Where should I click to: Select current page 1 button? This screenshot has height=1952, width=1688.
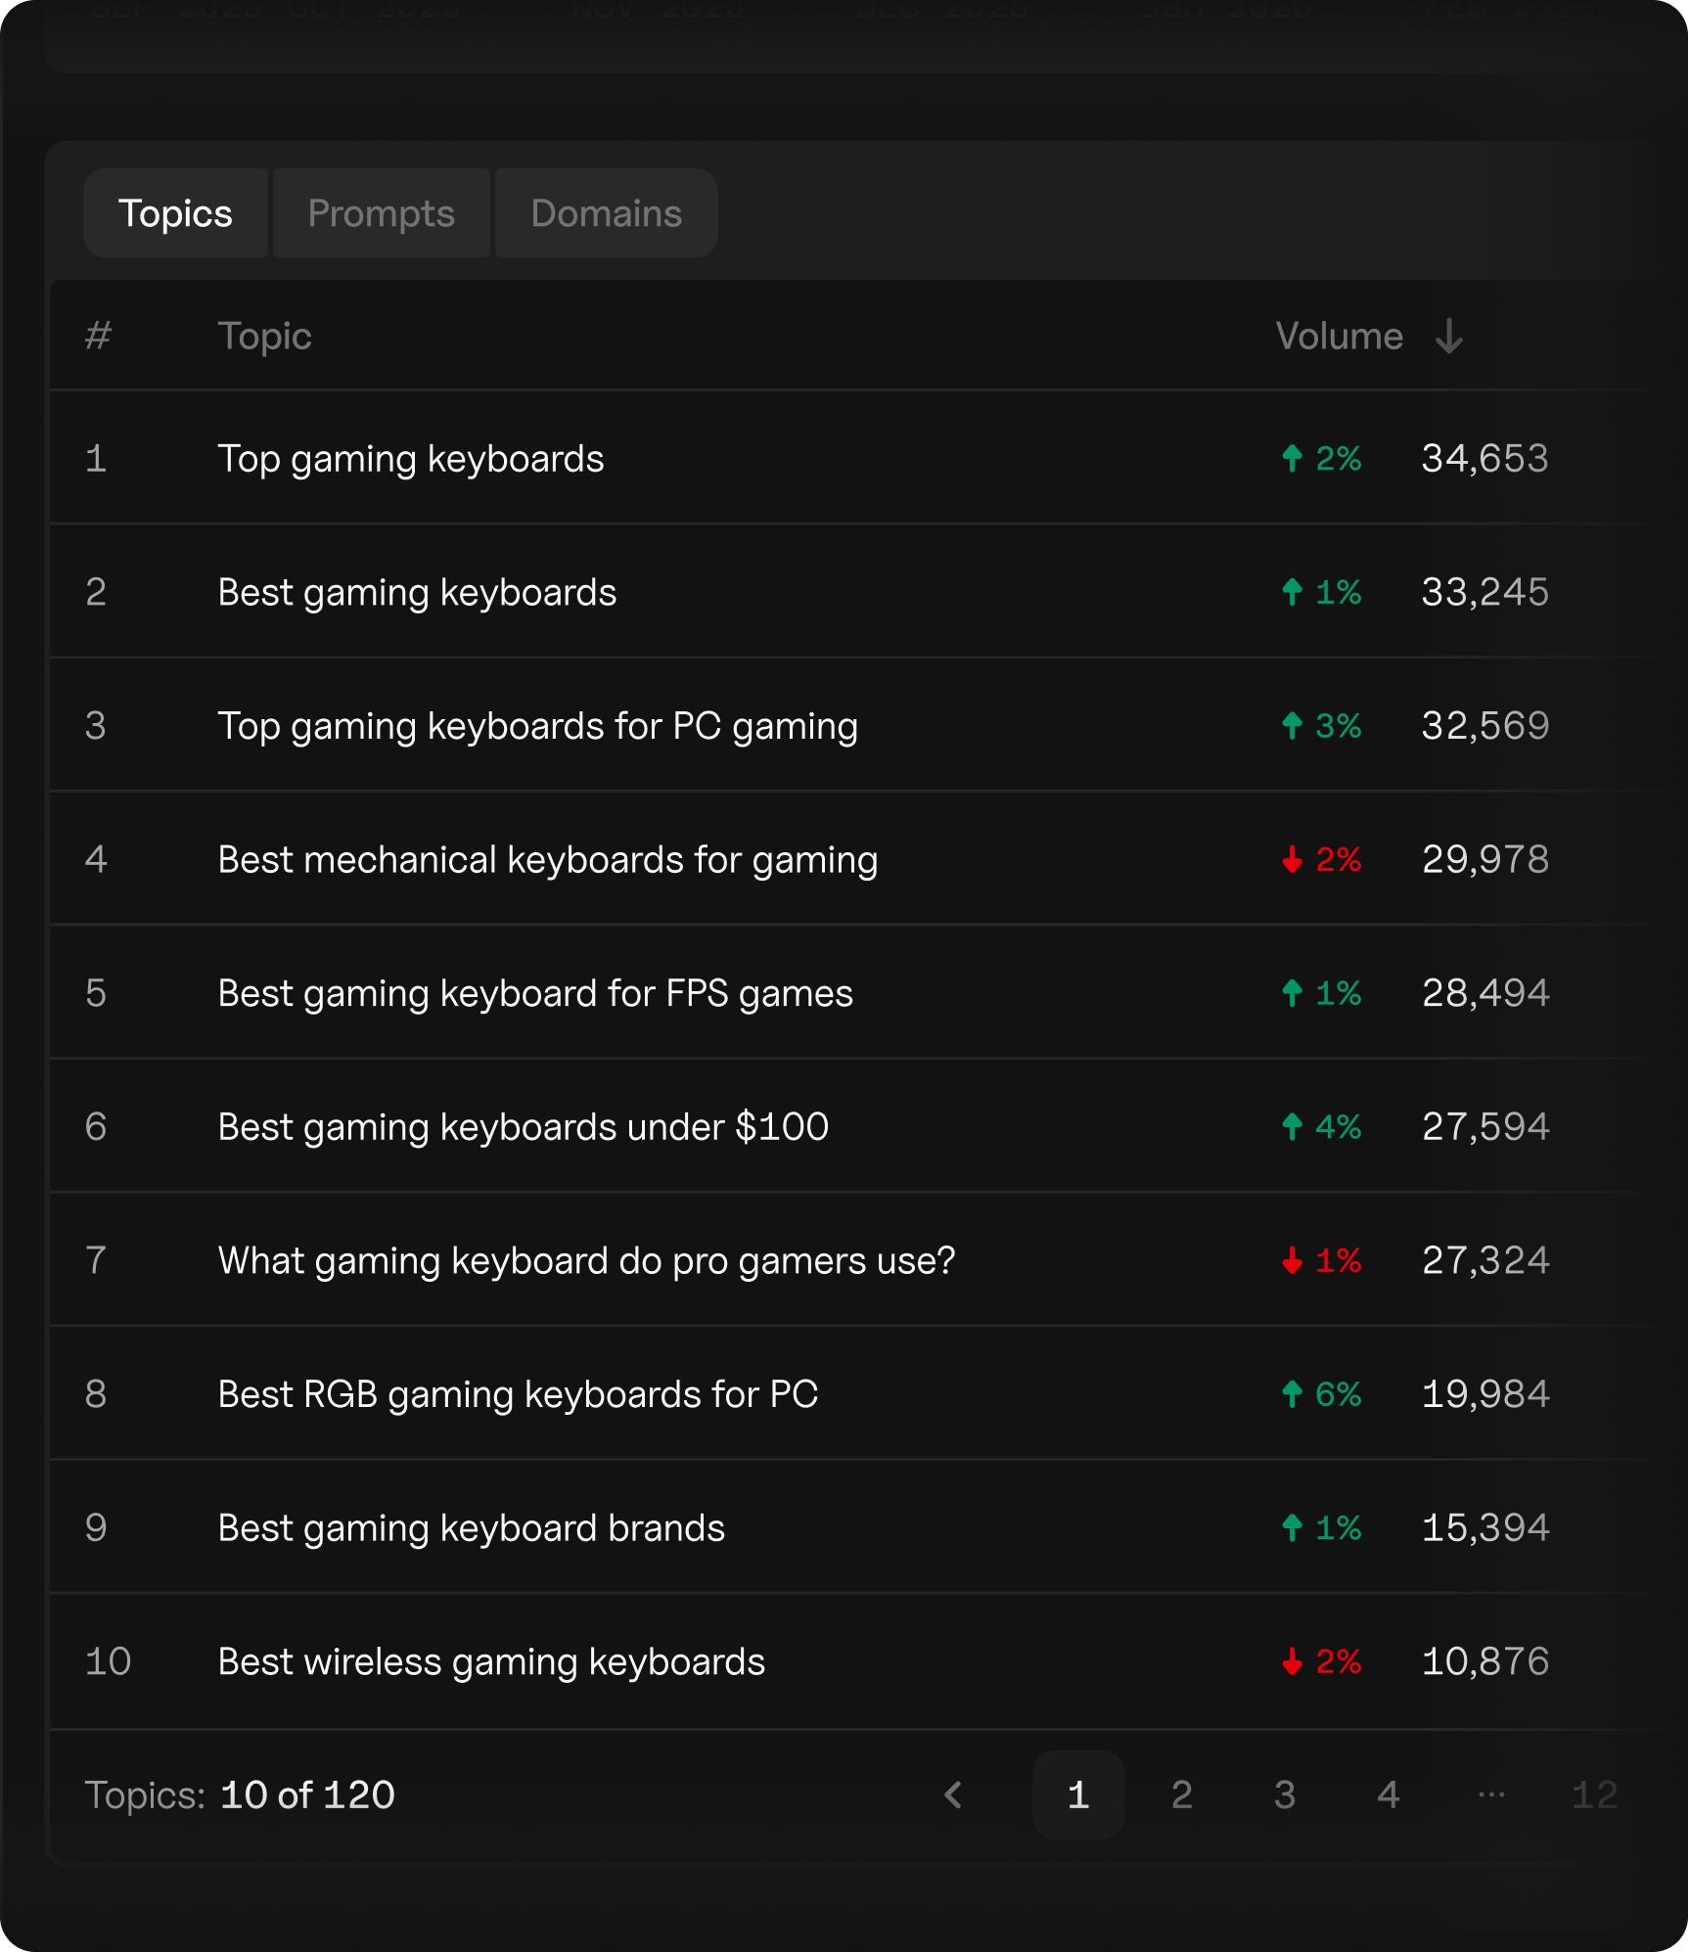coord(1077,1794)
